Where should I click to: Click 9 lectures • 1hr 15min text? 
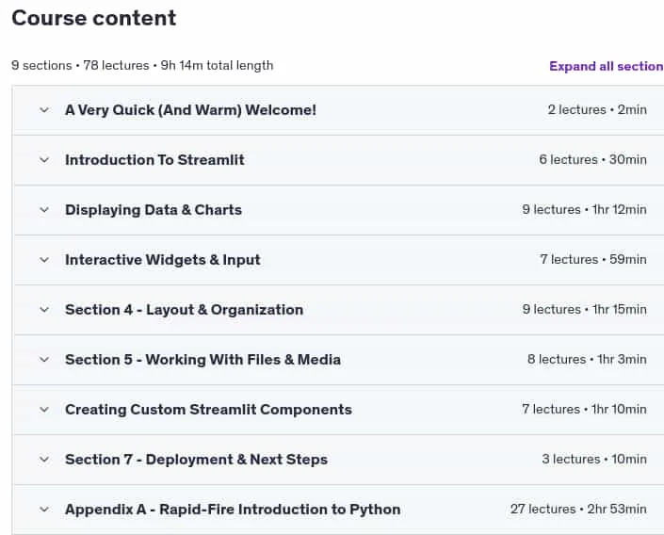coord(584,310)
